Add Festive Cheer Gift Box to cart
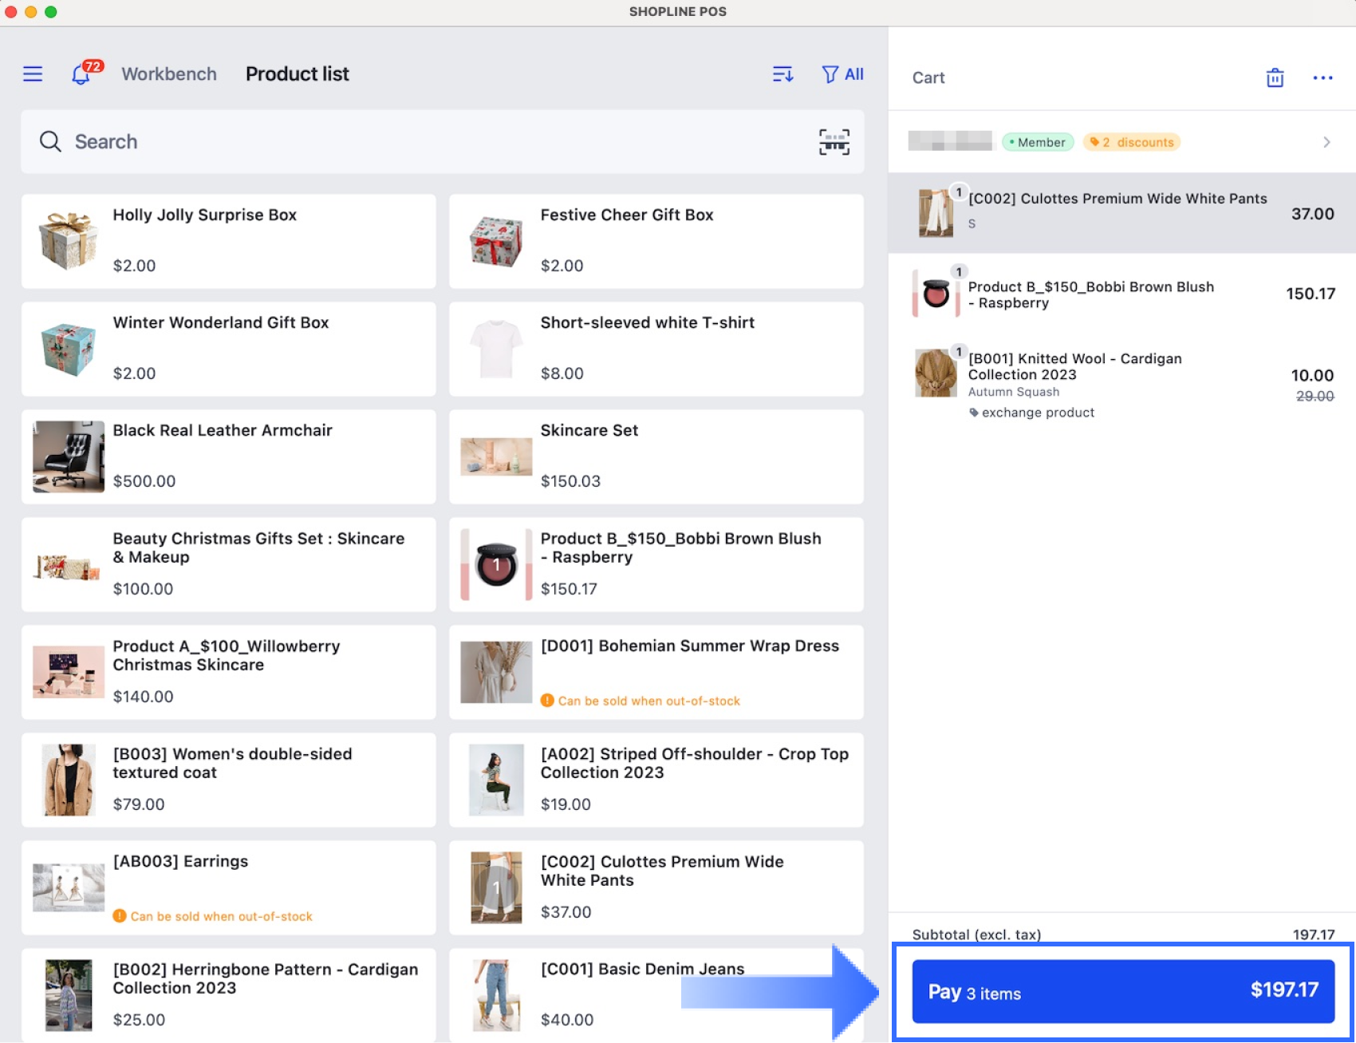 (x=656, y=241)
